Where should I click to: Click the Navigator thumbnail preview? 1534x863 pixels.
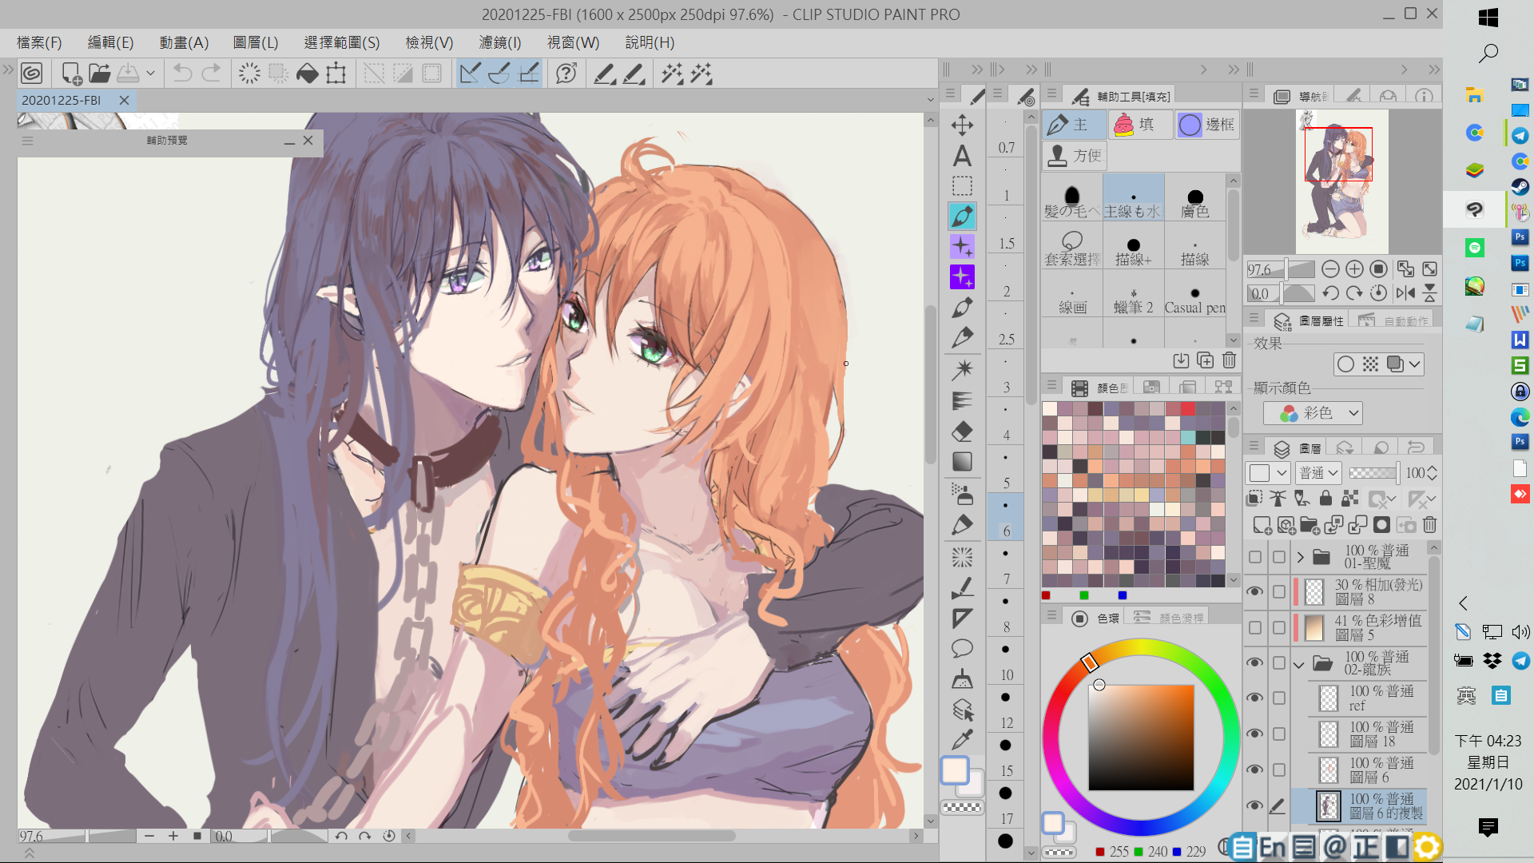(1341, 181)
